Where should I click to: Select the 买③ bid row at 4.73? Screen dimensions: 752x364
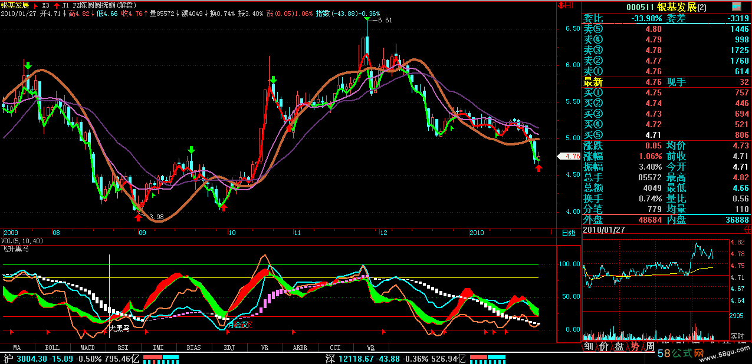(666, 114)
